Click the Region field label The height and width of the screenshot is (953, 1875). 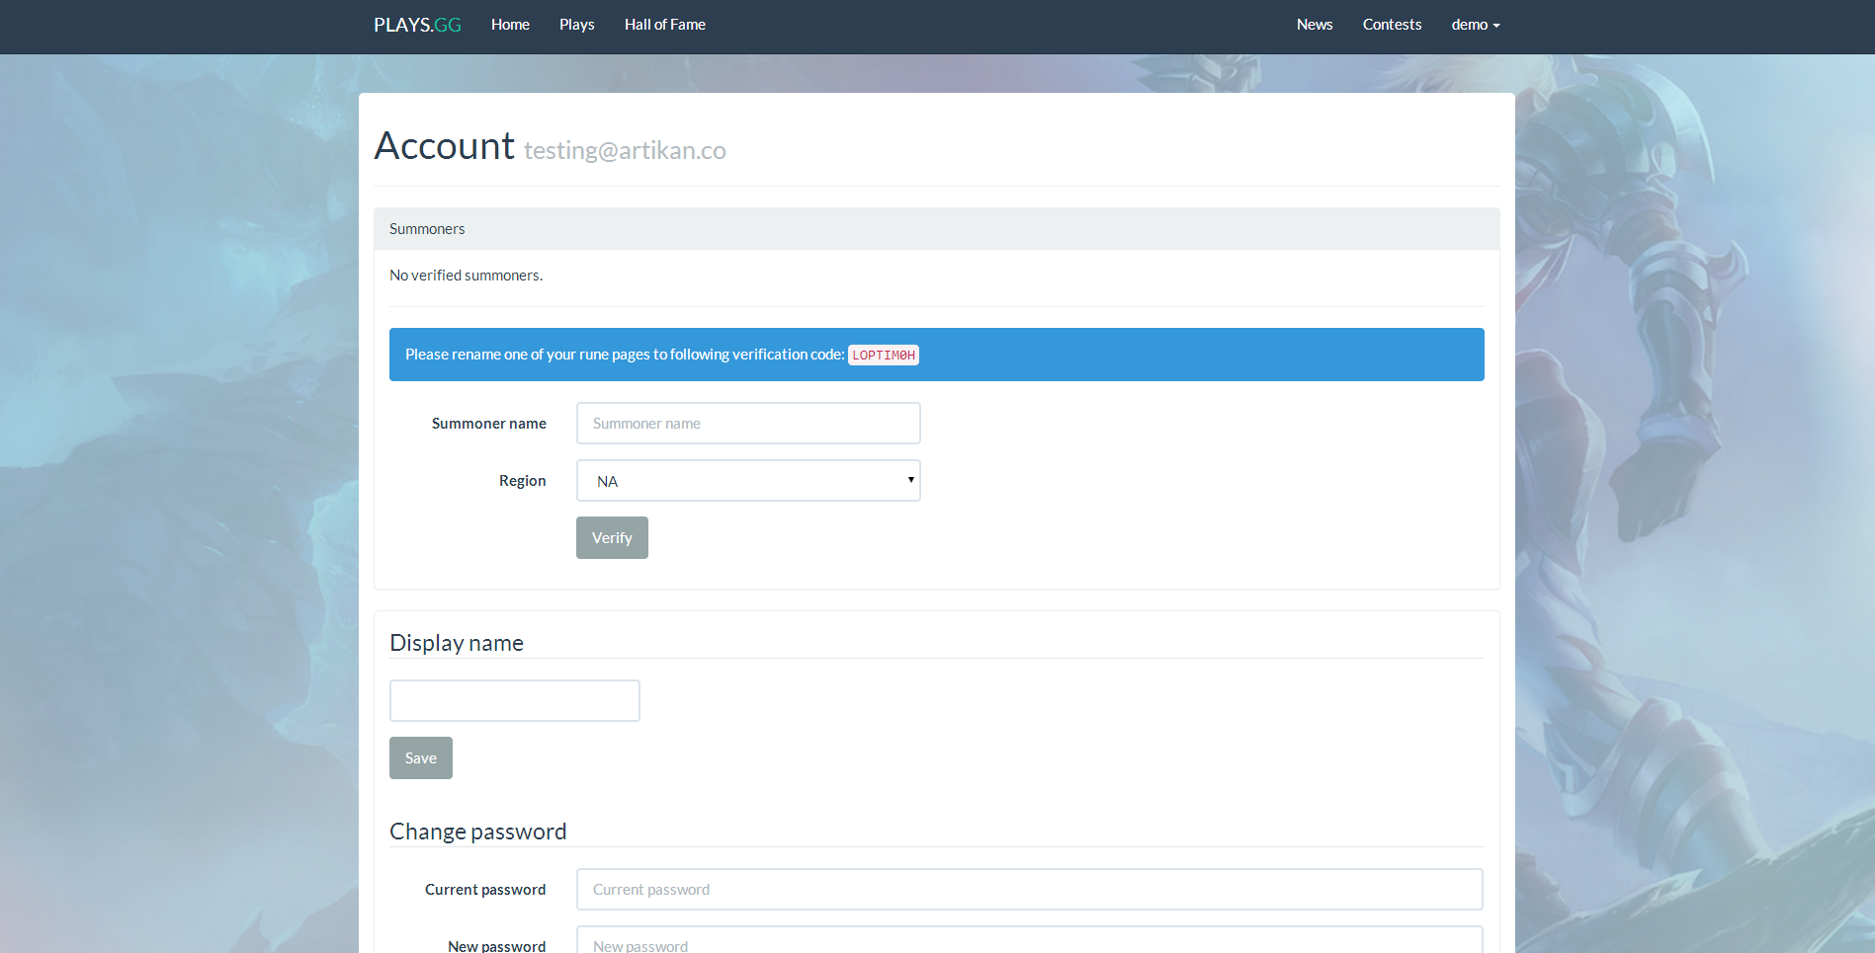[x=522, y=480]
